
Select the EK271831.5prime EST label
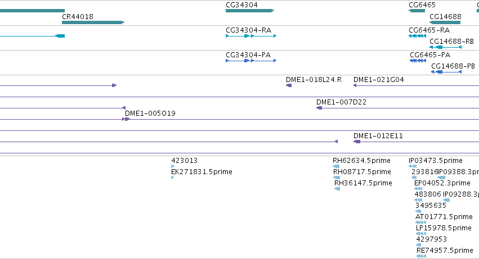pyautogui.click(x=202, y=172)
